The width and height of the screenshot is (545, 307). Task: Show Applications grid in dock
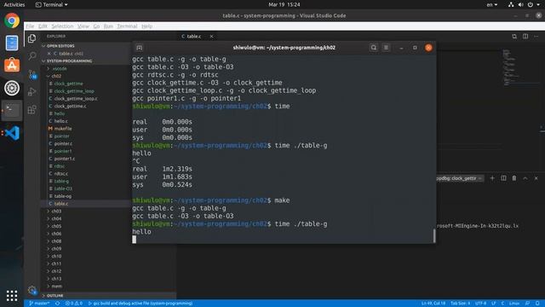click(x=12, y=296)
